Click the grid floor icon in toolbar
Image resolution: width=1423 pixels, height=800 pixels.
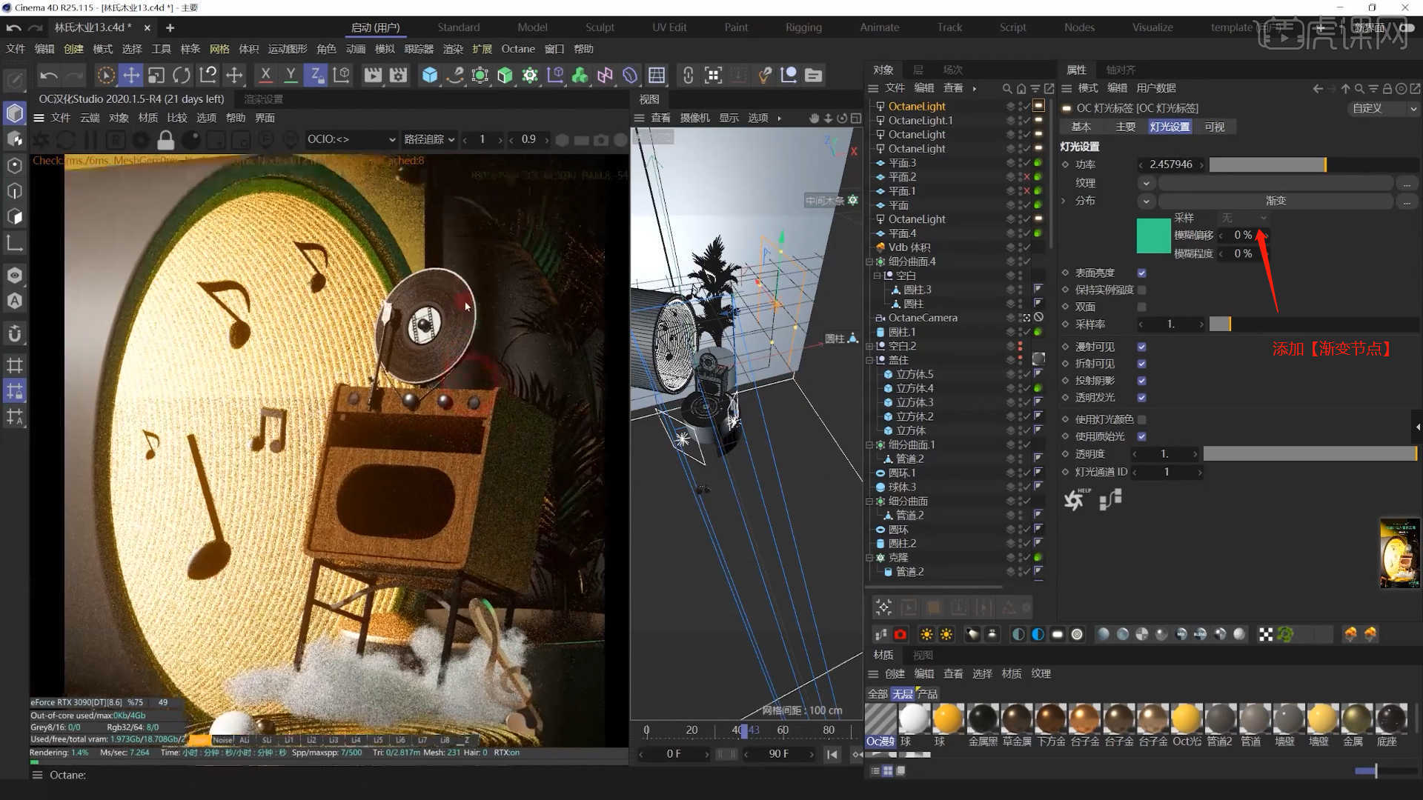coord(657,75)
